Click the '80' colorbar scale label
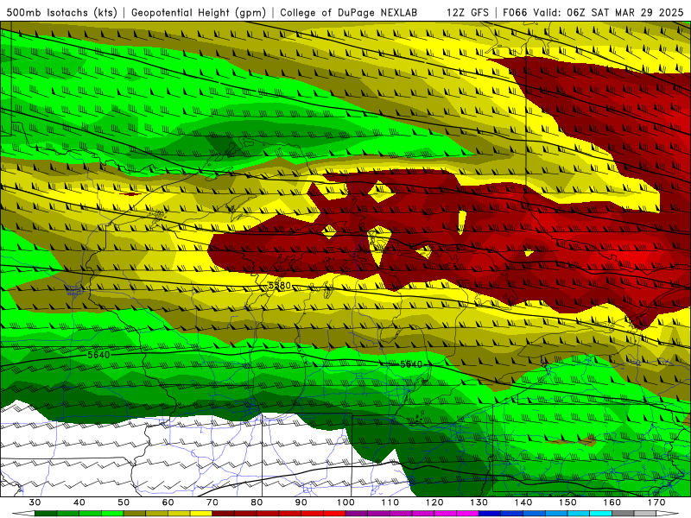 257,502
